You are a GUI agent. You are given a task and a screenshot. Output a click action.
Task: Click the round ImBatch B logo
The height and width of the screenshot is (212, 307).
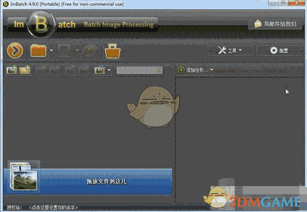tap(41, 24)
